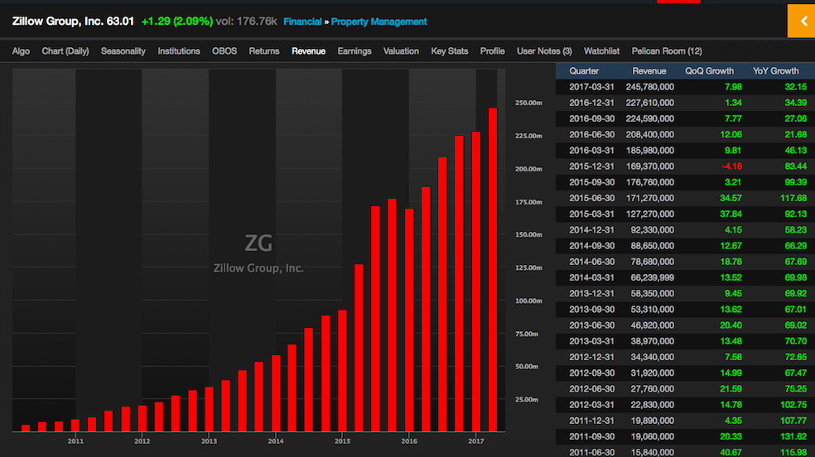The height and width of the screenshot is (457, 815).
Task: Select the 2013-12-31 quarter row
Action: [x=685, y=293]
